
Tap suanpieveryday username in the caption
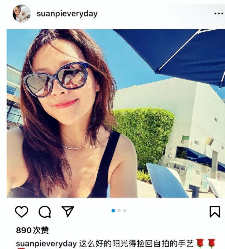pos(46,244)
